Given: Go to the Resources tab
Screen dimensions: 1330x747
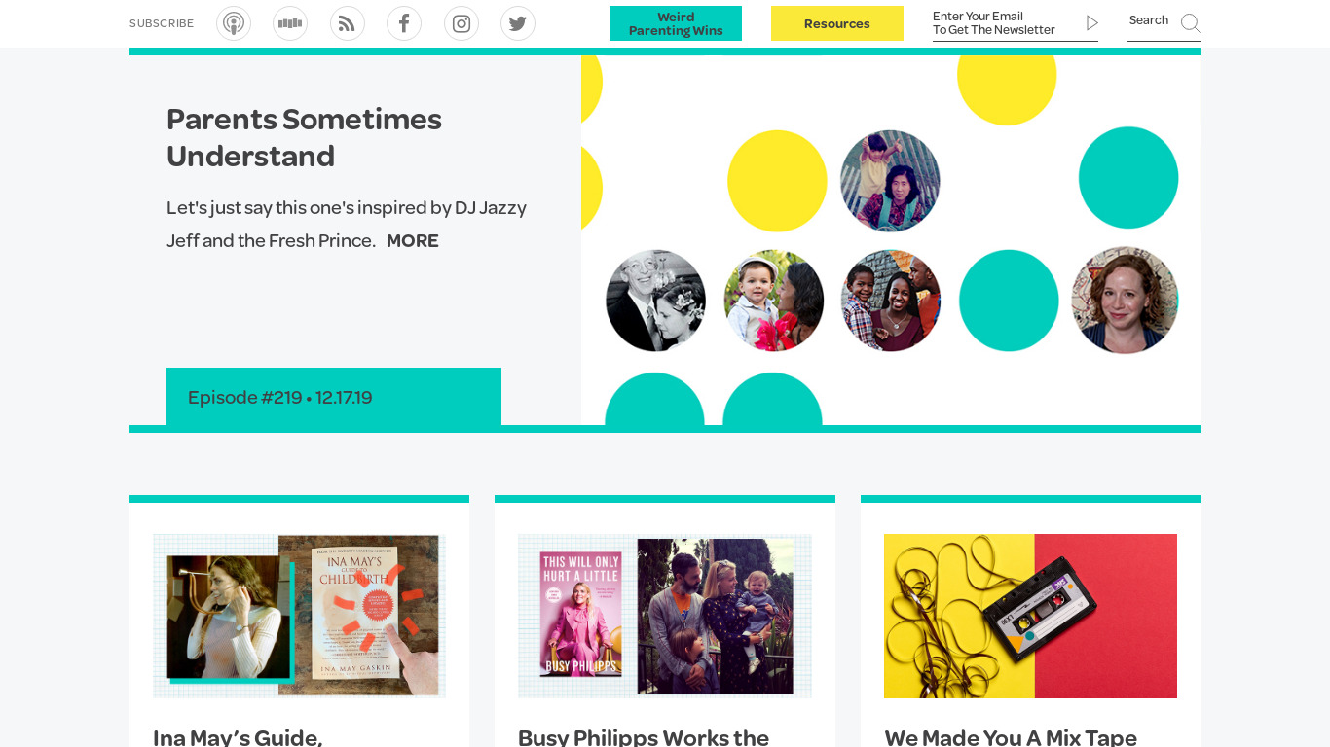Looking at the screenshot, I should click(x=837, y=23).
